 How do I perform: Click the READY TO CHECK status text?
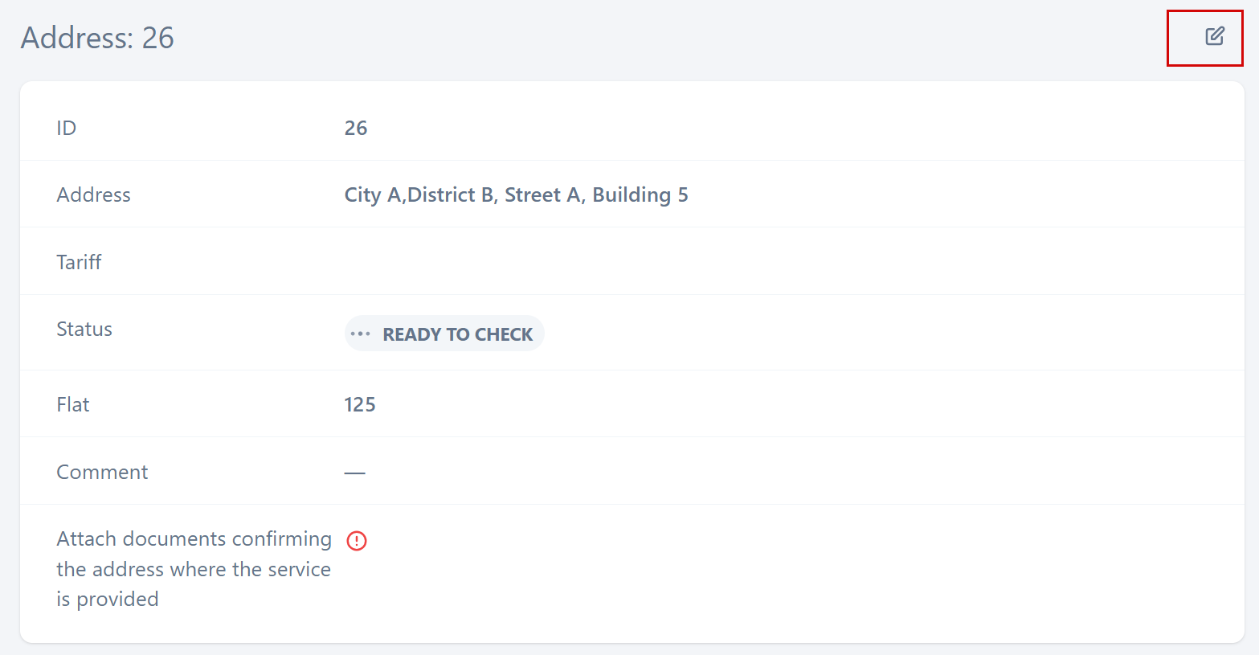coord(457,334)
